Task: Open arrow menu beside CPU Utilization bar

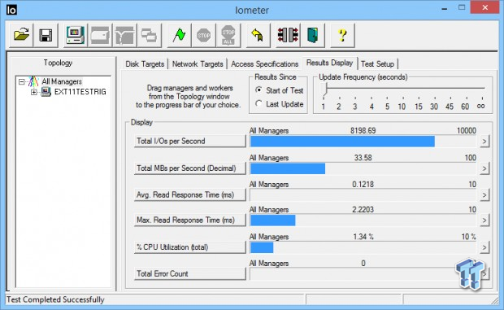Action: [484, 247]
